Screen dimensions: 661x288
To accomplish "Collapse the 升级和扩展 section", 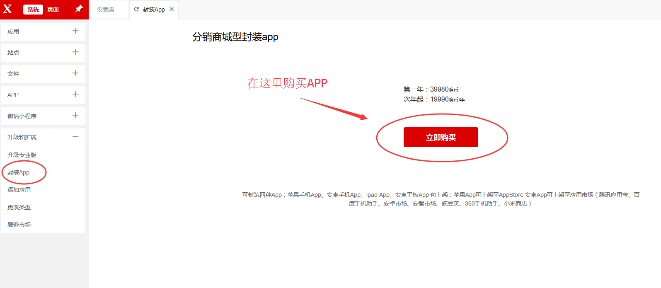I will click(x=75, y=137).
